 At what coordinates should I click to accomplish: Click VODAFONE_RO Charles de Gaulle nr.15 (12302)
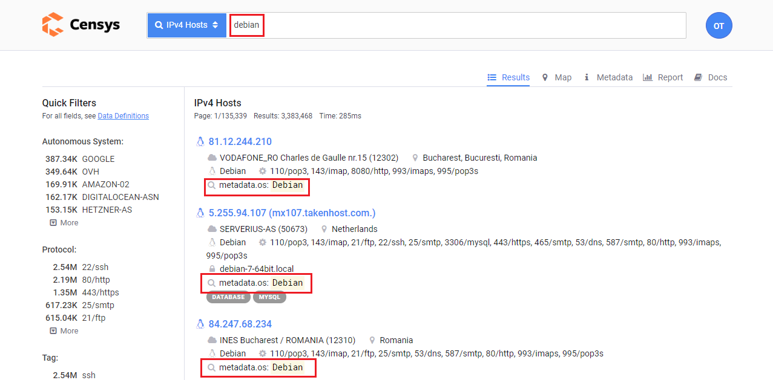[309, 158]
